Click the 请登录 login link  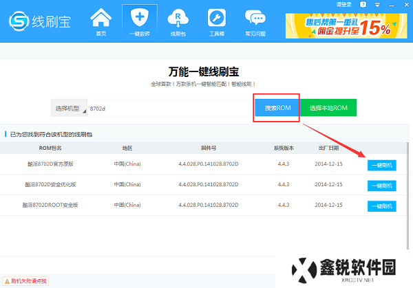pos(343,5)
